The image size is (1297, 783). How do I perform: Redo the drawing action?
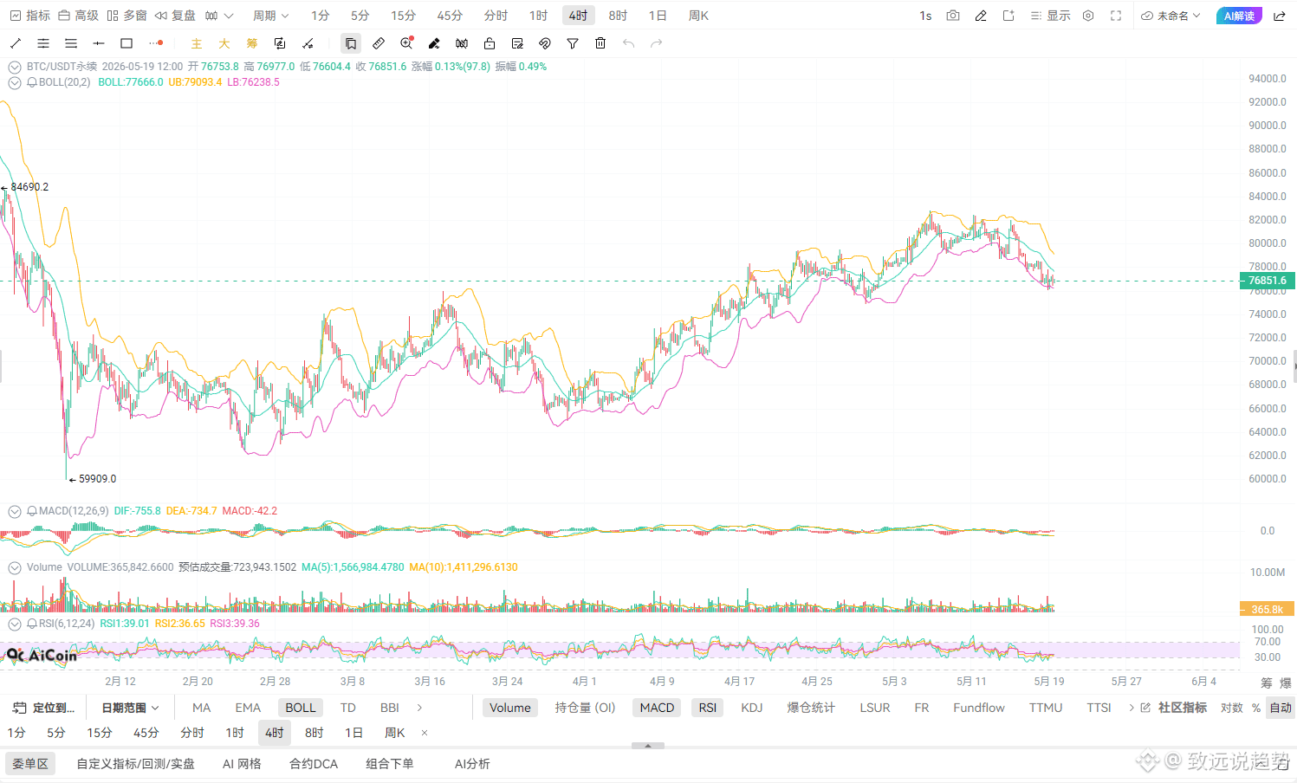click(656, 43)
